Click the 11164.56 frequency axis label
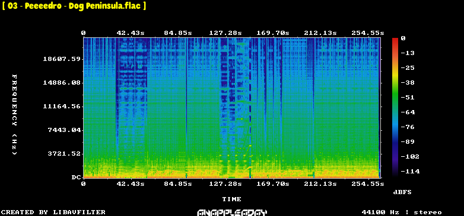The height and width of the screenshot is (216, 464). [x=62, y=107]
